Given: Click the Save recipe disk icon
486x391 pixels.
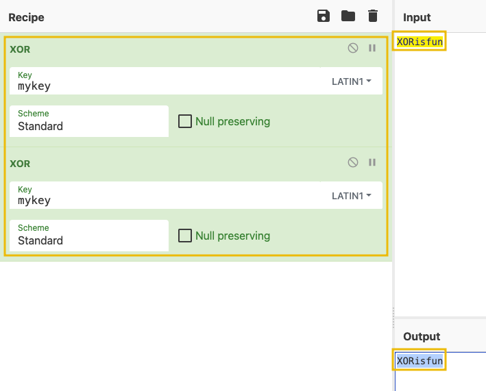Looking at the screenshot, I should click(324, 16).
